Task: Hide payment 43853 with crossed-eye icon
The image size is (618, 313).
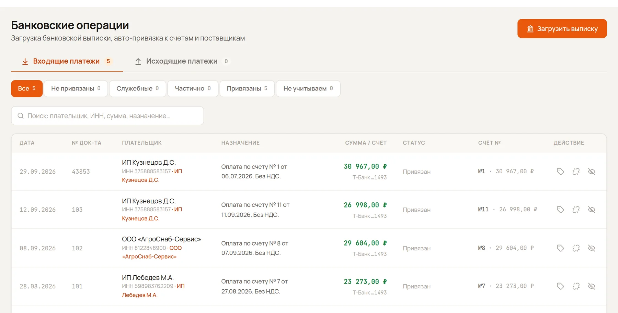Action: [x=592, y=172]
